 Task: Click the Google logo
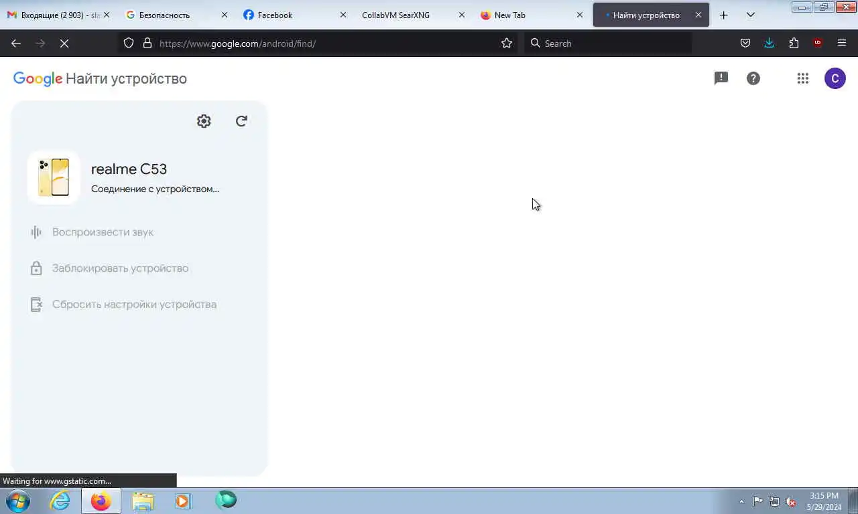(38, 79)
